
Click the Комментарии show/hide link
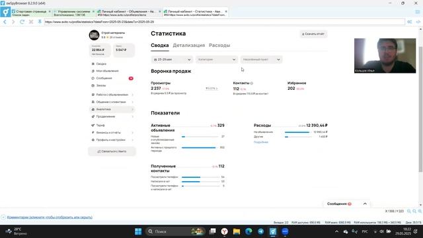[x=50, y=218]
